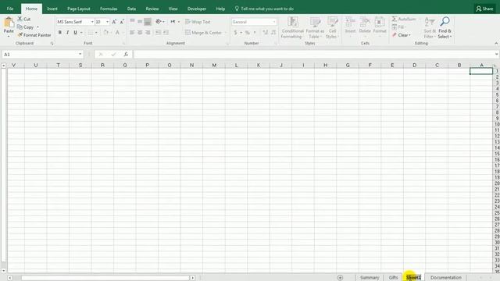Apply middle vertical alignment
Viewport: 500px width, 281px height.
(140, 21)
